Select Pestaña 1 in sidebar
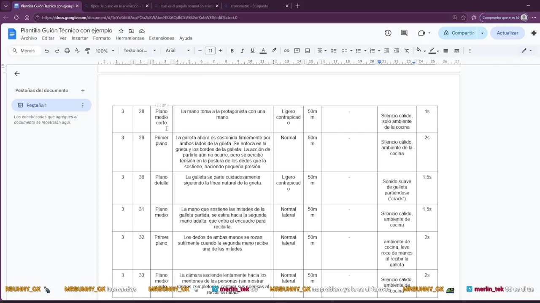Image resolution: width=540 pixels, height=303 pixels. (x=51, y=105)
